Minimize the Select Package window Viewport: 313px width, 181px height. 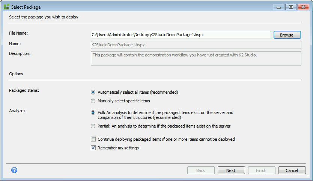[x=279, y=7]
